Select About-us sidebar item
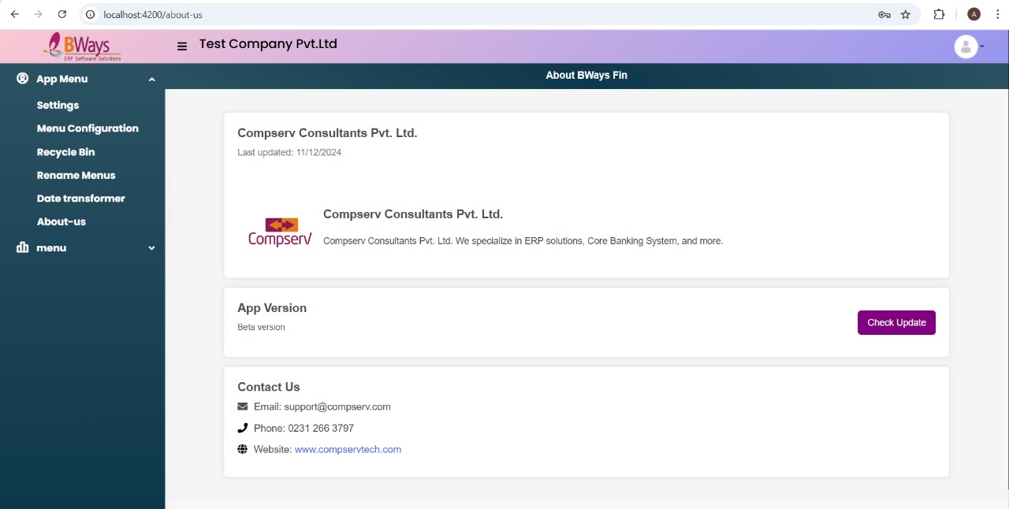This screenshot has width=1009, height=509. tap(61, 221)
